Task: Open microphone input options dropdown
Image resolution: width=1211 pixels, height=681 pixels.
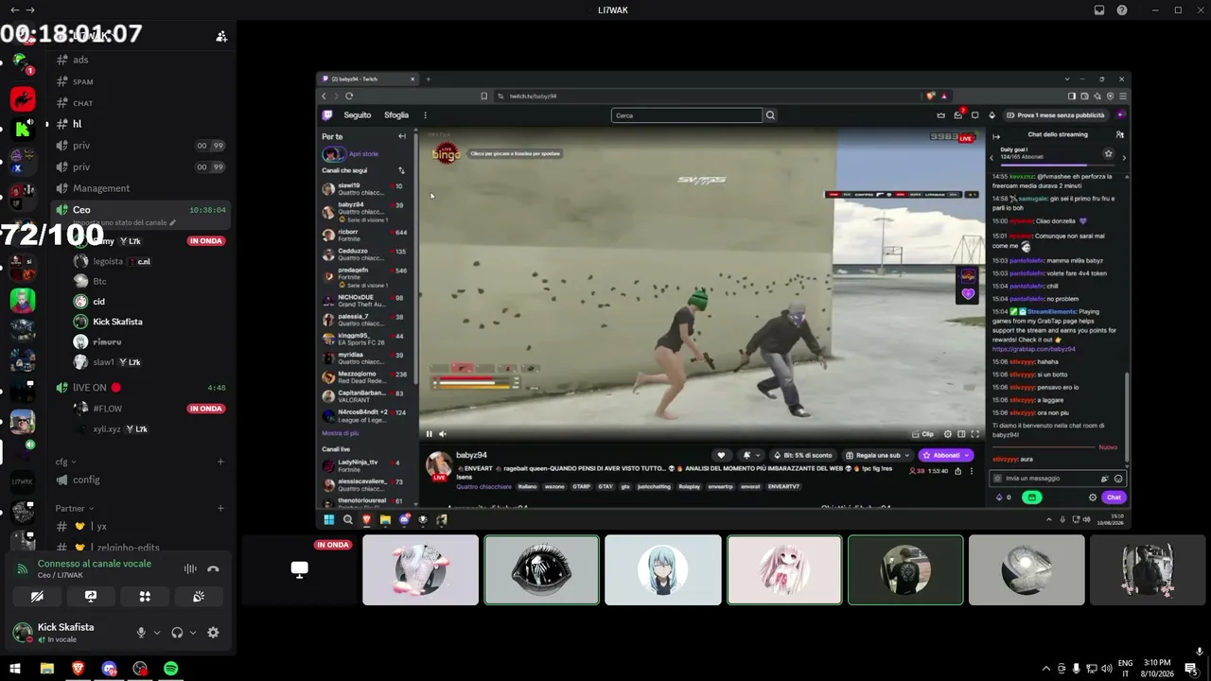Action: click(x=157, y=633)
